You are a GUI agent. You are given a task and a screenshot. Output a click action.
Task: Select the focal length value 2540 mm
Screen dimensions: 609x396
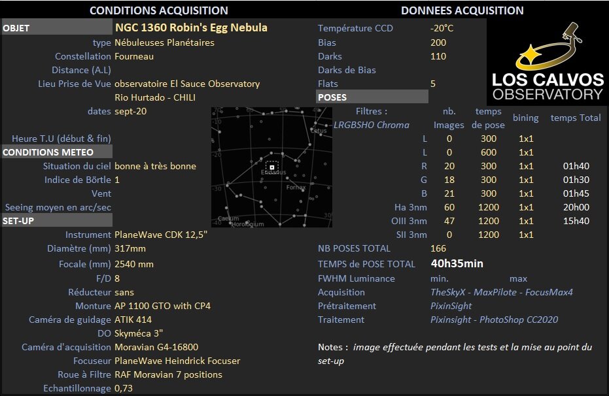pos(134,264)
